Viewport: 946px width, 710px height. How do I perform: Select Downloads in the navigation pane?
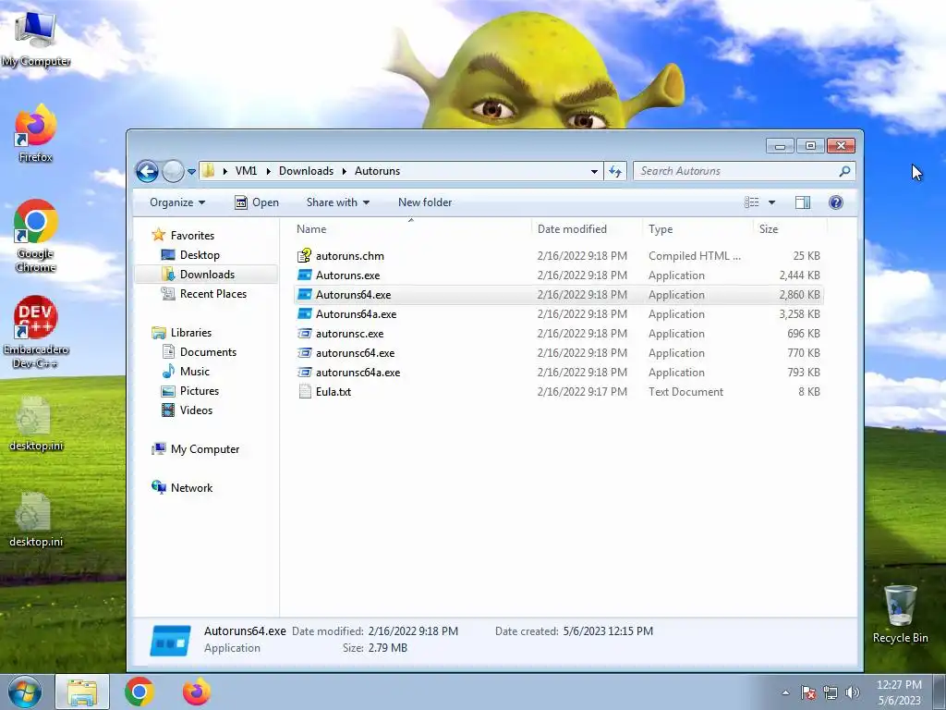point(207,274)
